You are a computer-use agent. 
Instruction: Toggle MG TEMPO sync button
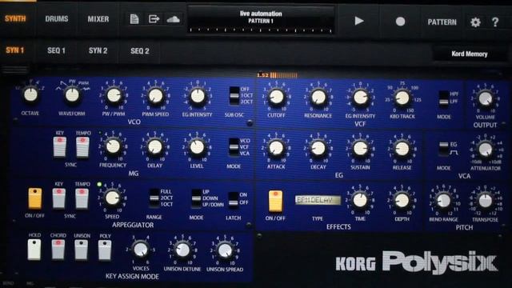pyautogui.click(x=82, y=147)
